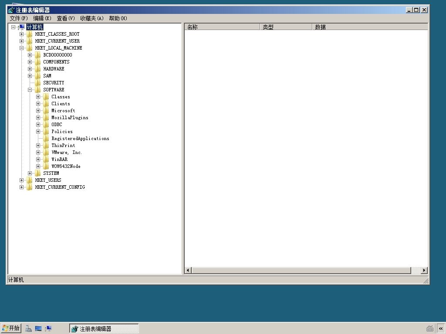Viewport: 446px width, 334px height.
Task: Open the 收藏夹(A) menu
Action: (x=91, y=18)
